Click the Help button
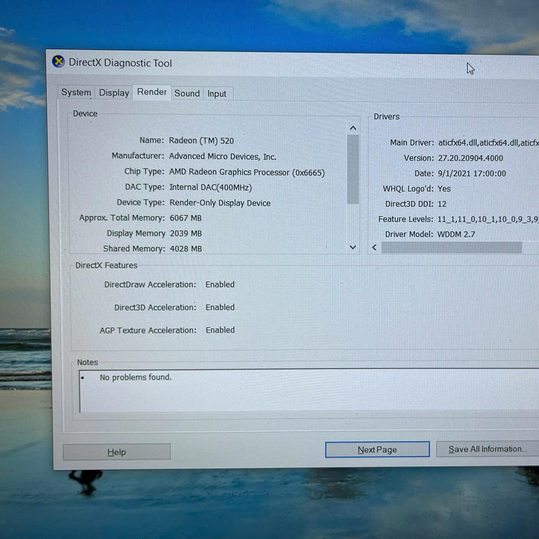This screenshot has width=539, height=539. click(117, 452)
